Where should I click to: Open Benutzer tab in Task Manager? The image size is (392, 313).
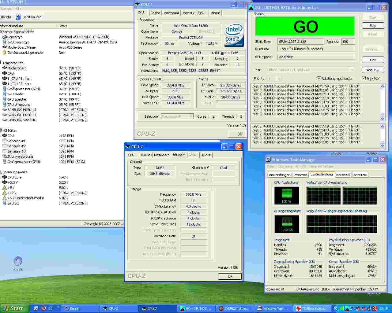tap(360, 175)
